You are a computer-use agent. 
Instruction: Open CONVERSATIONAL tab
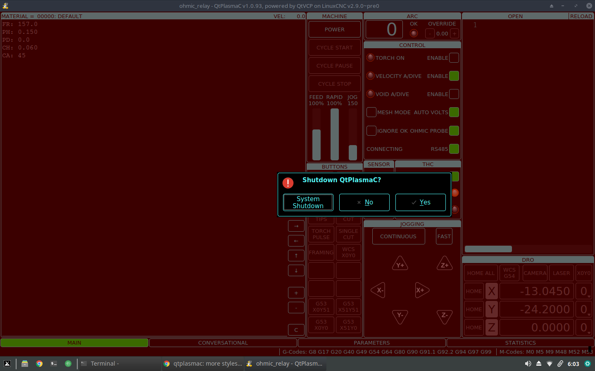[x=223, y=343]
